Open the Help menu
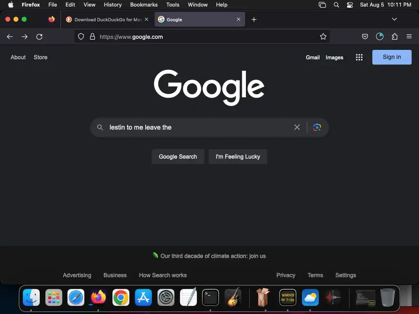This screenshot has height=314, width=419. [x=222, y=4]
